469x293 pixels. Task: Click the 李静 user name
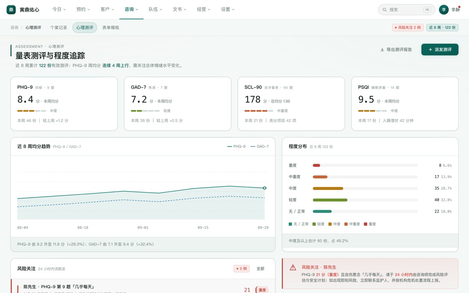tap(455, 10)
